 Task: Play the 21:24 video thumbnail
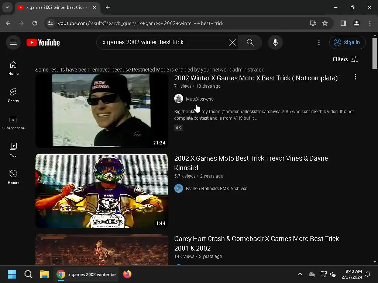tap(102, 111)
